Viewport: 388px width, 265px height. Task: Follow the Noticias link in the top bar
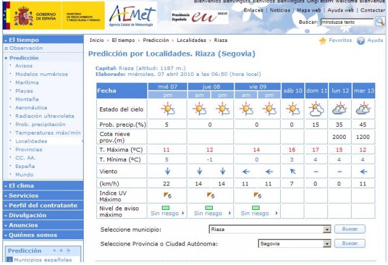point(280,10)
